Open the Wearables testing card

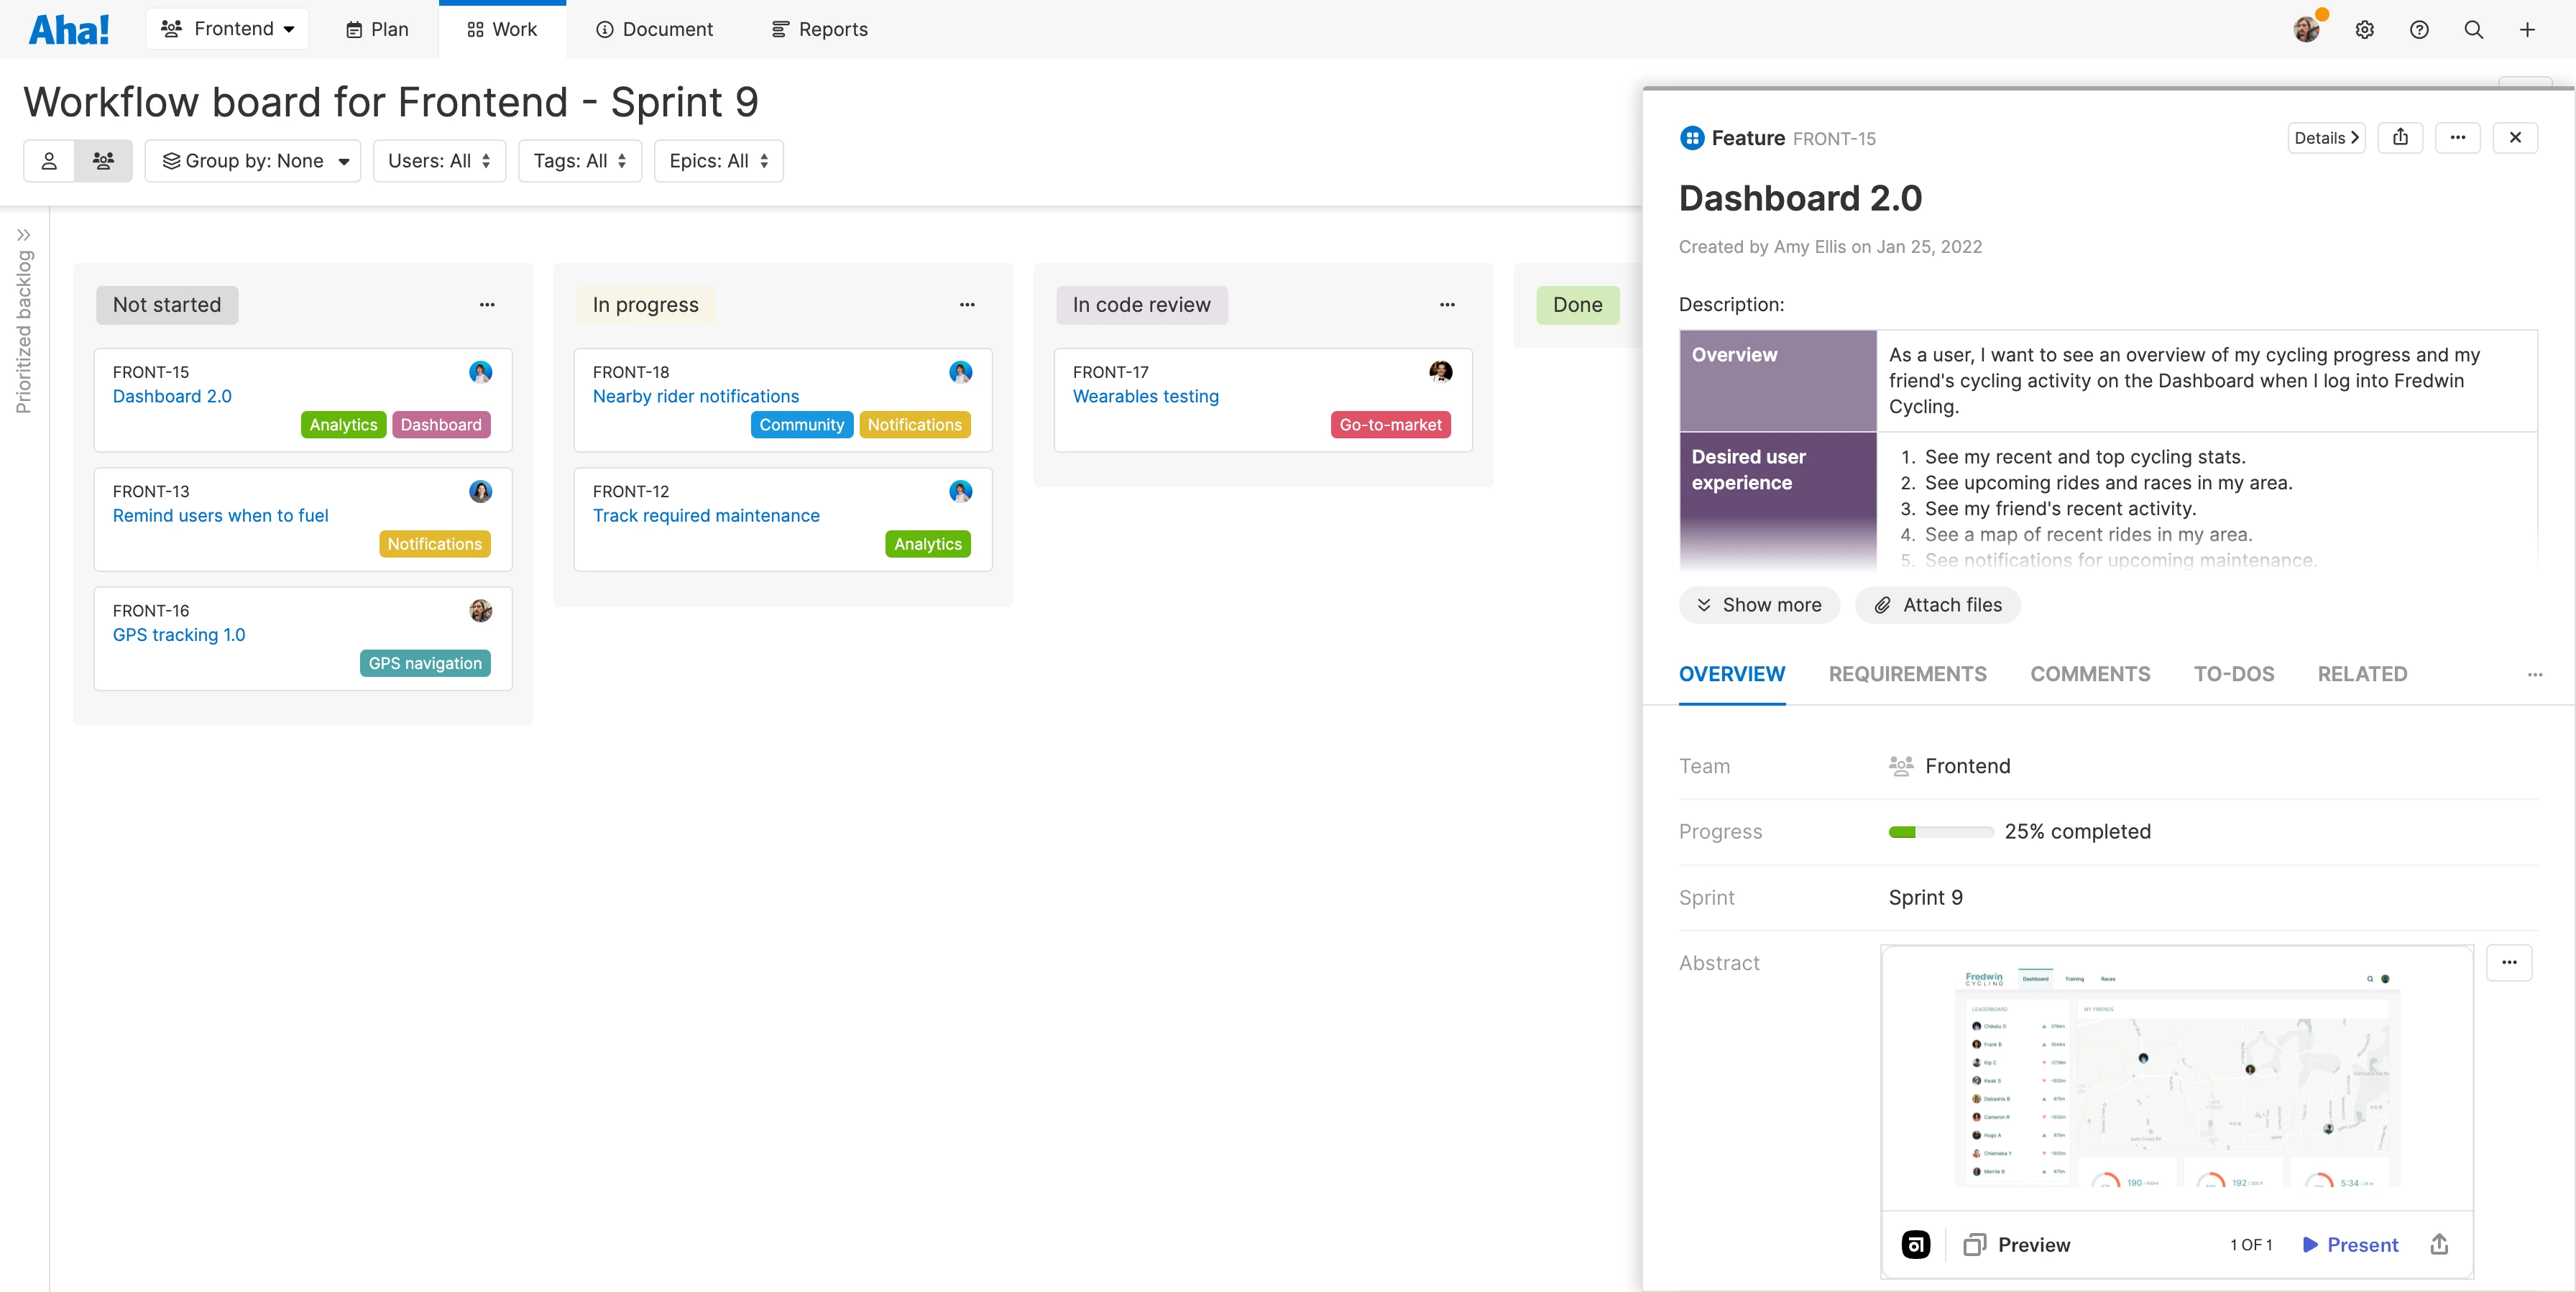(x=1146, y=396)
